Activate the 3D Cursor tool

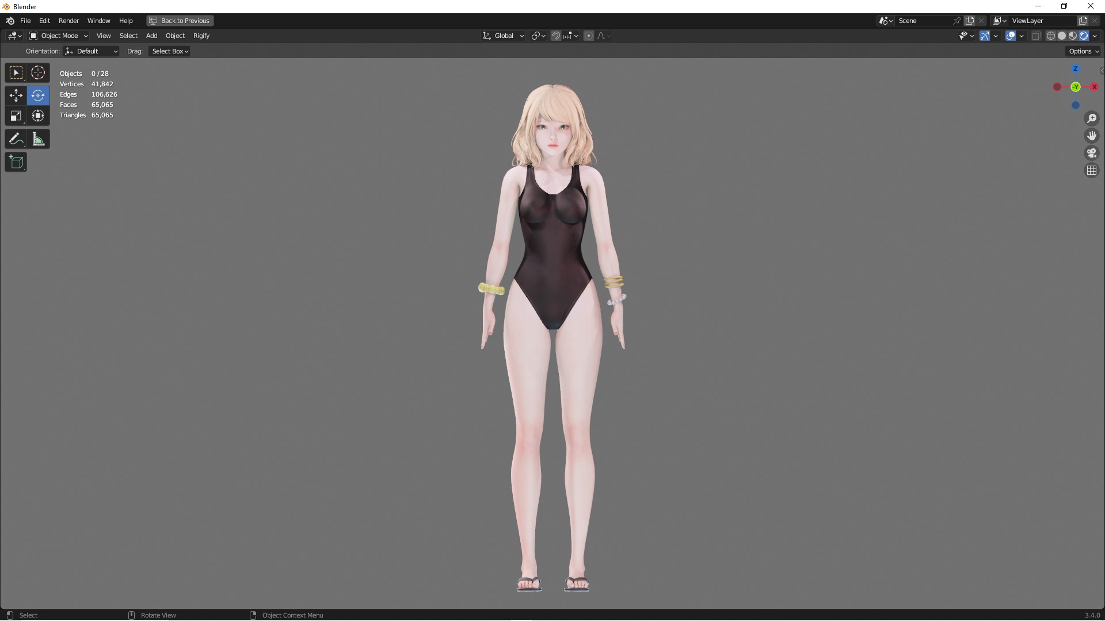(x=38, y=73)
